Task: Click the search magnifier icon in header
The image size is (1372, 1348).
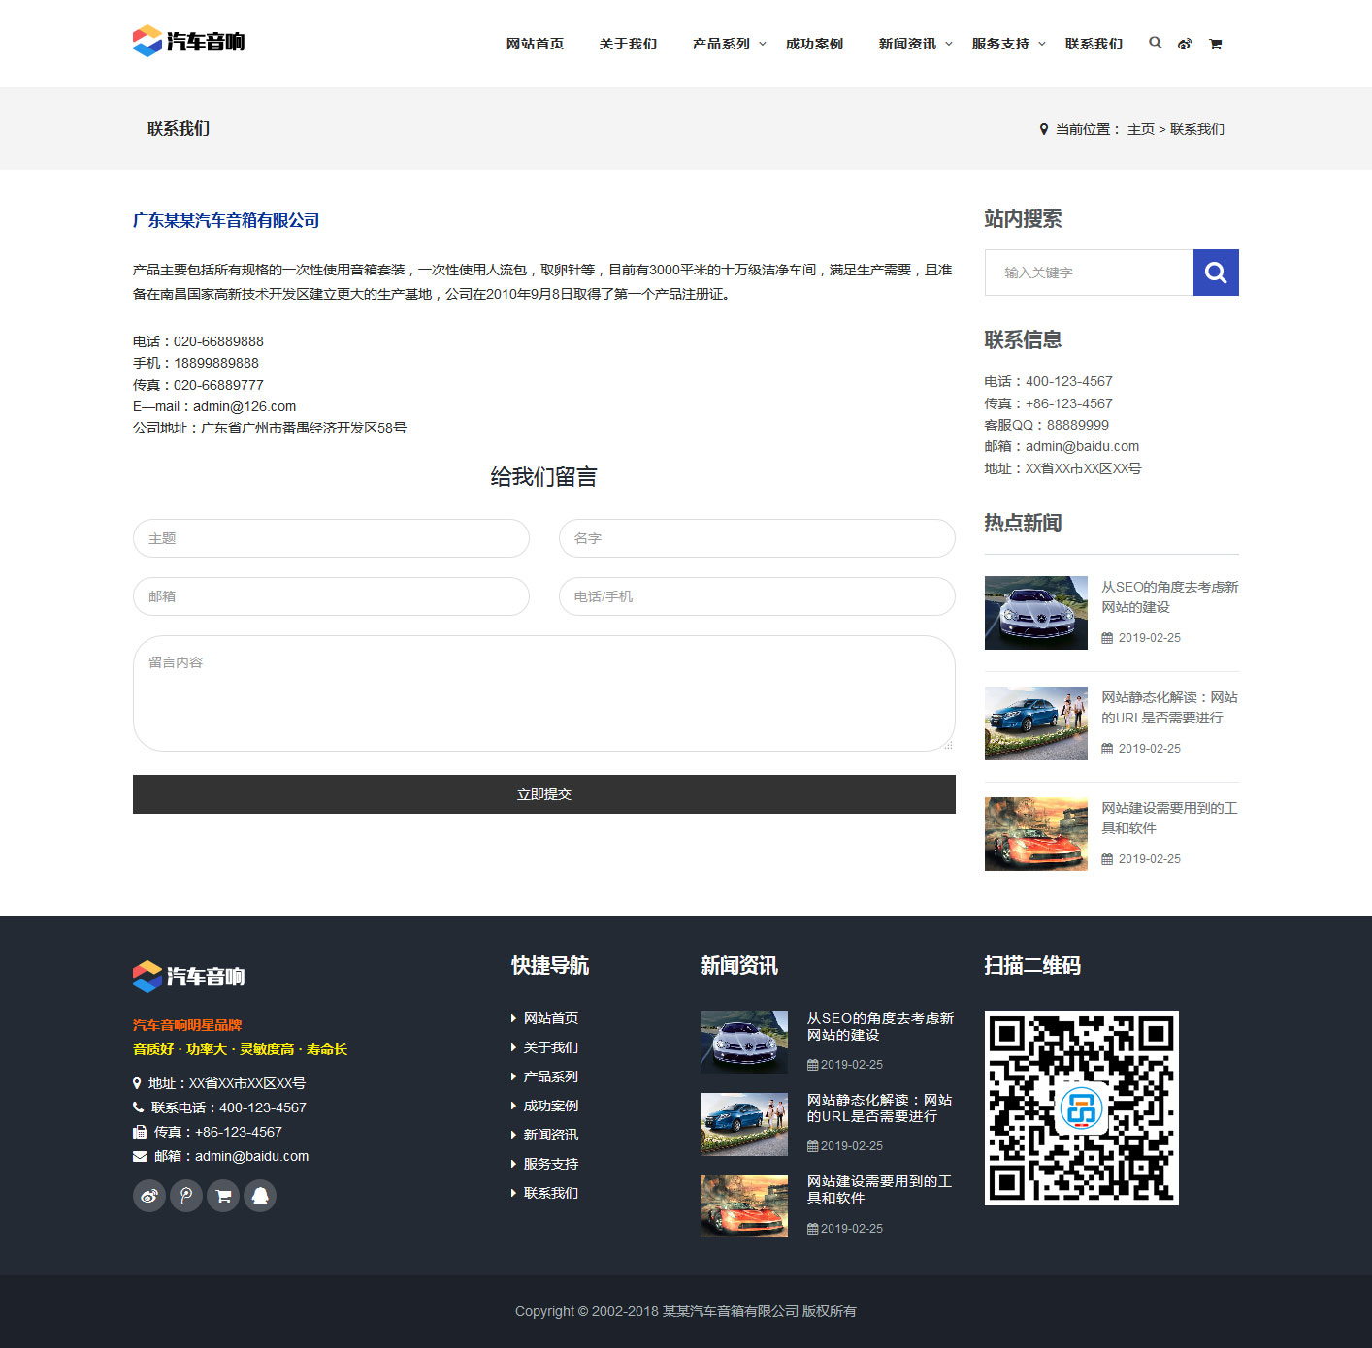Action: pos(1155,43)
